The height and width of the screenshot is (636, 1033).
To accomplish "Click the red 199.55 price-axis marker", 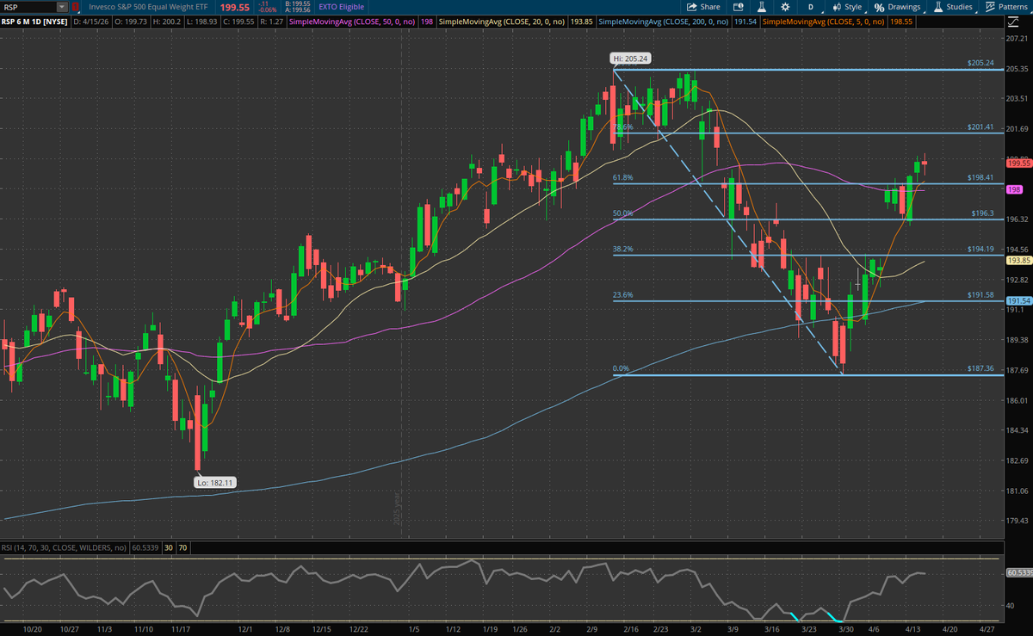I will click(1019, 163).
